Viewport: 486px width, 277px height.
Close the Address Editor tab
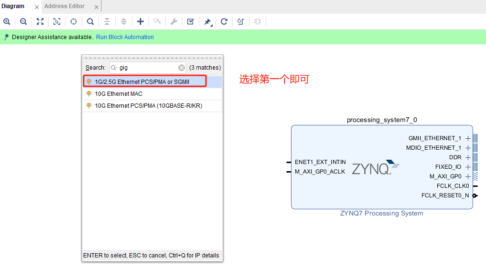97,7
